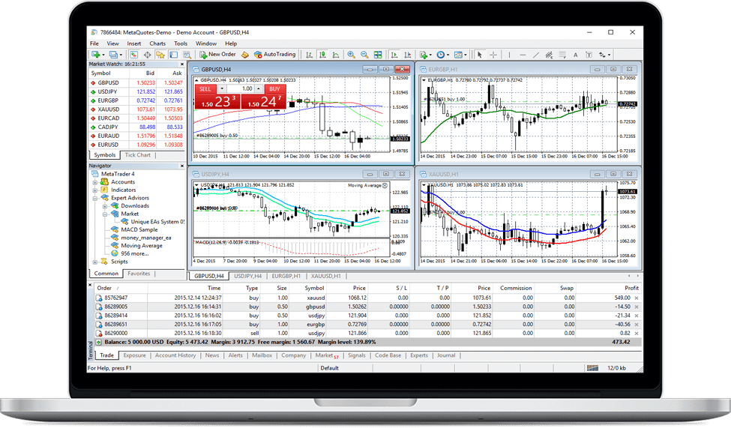Expand the Scripts node in Navigator
Viewport: 731px width, 428px height.
point(95,262)
